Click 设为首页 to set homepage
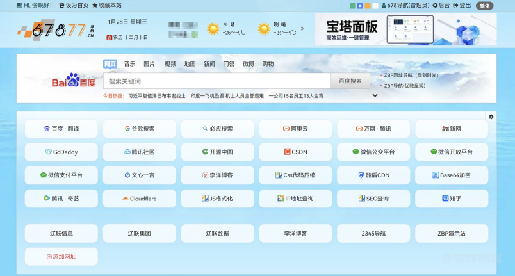This screenshot has width=515, height=276. pyautogui.click(x=74, y=5)
